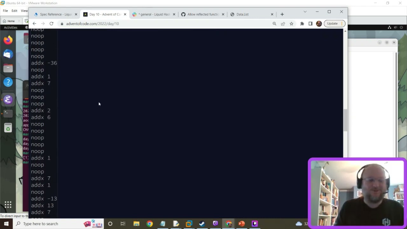Reload the Advent of Code page
This screenshot has width=407, height=229.
pos(51,24)
